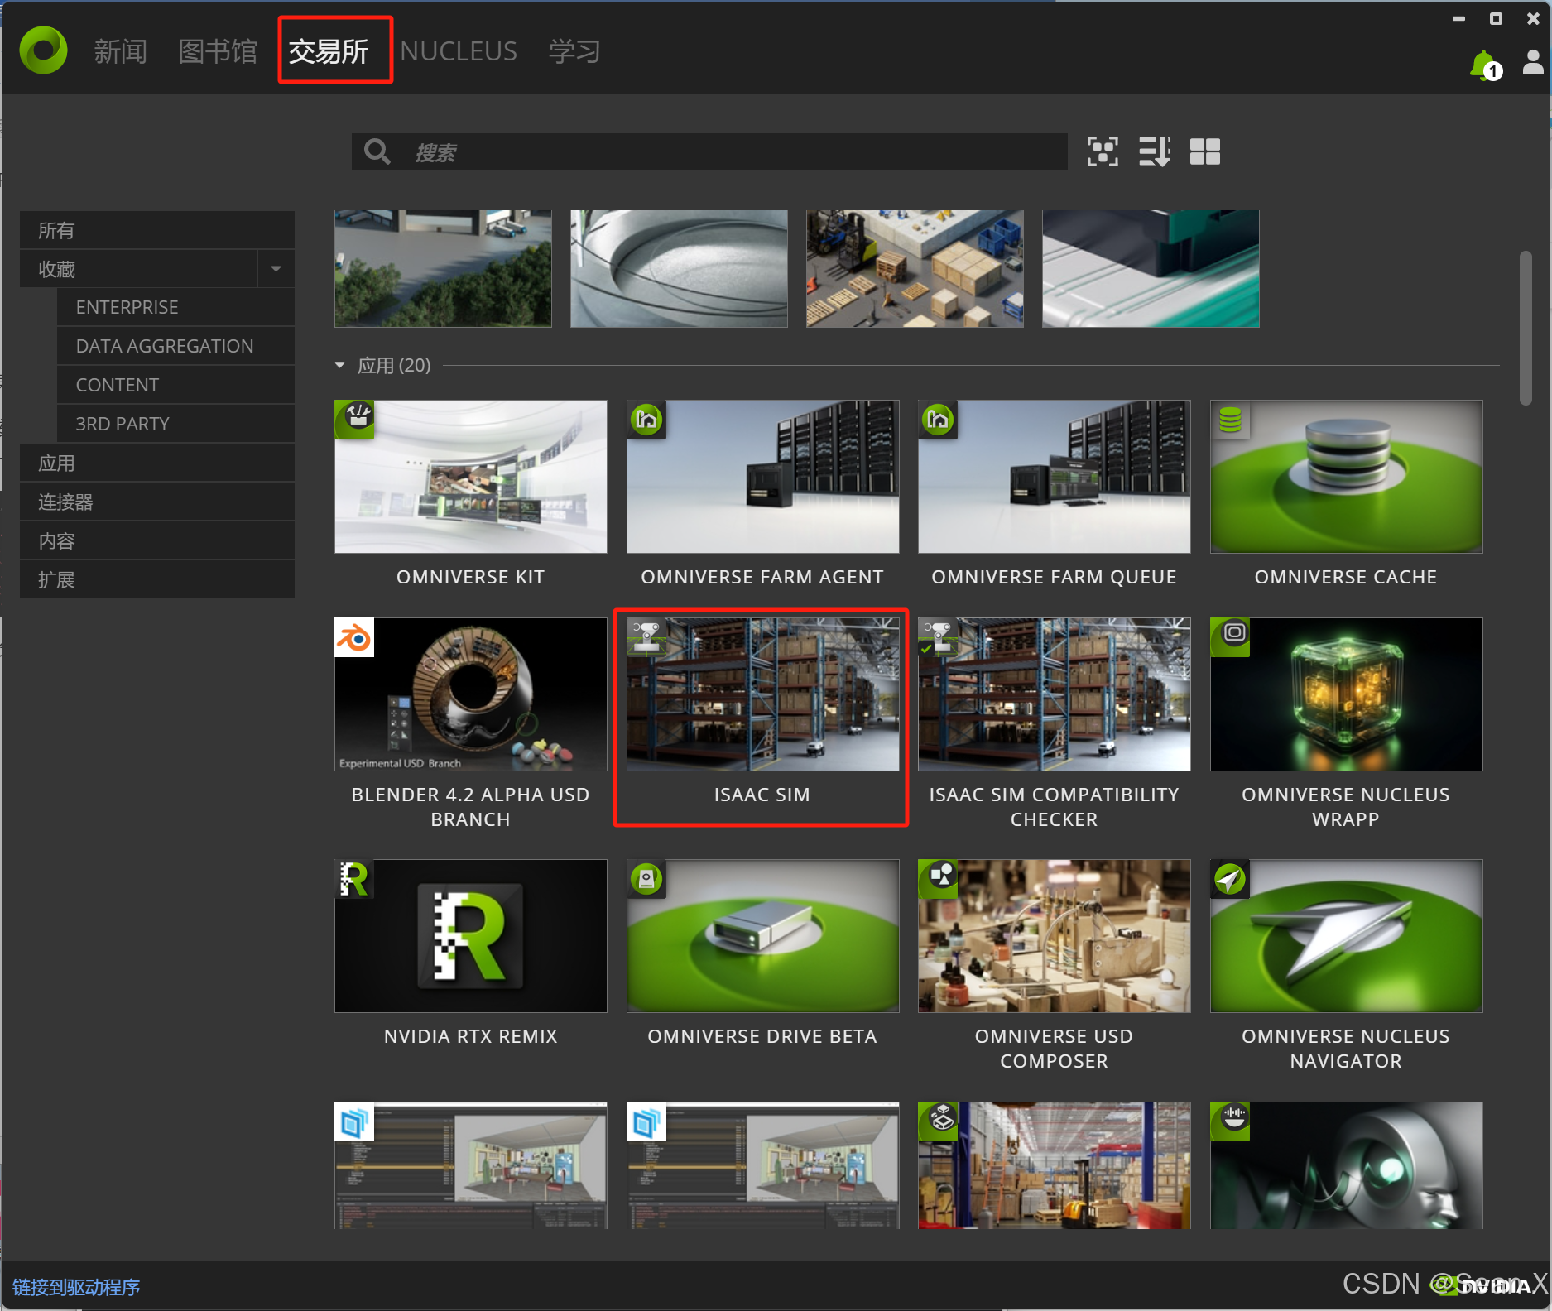
Task: Select the 交易所 (Exchange) tab
Action: 329,51
